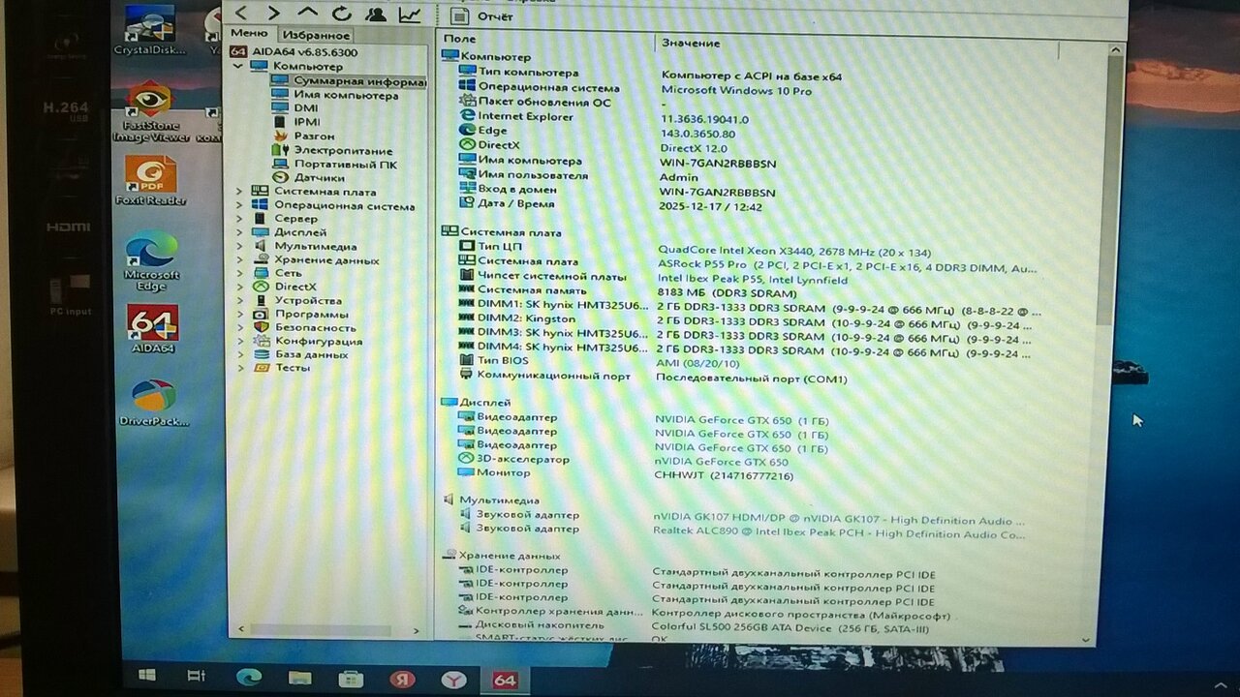This screenshot has height=697, width=1240.
Task: Select Разгон item in the tree
Action: pyautogui.click(x=314, y=136)
